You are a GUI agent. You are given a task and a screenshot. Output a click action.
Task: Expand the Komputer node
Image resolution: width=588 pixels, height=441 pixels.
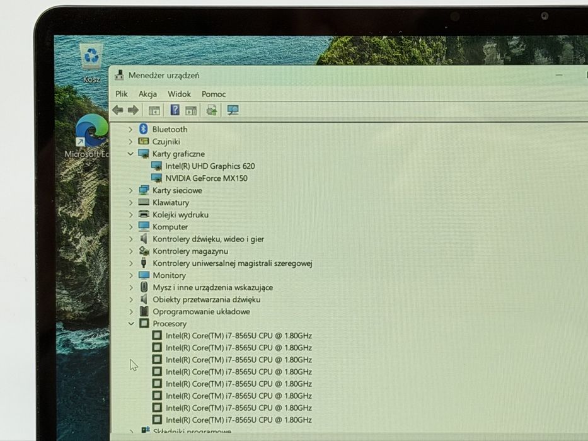point(130,227)
